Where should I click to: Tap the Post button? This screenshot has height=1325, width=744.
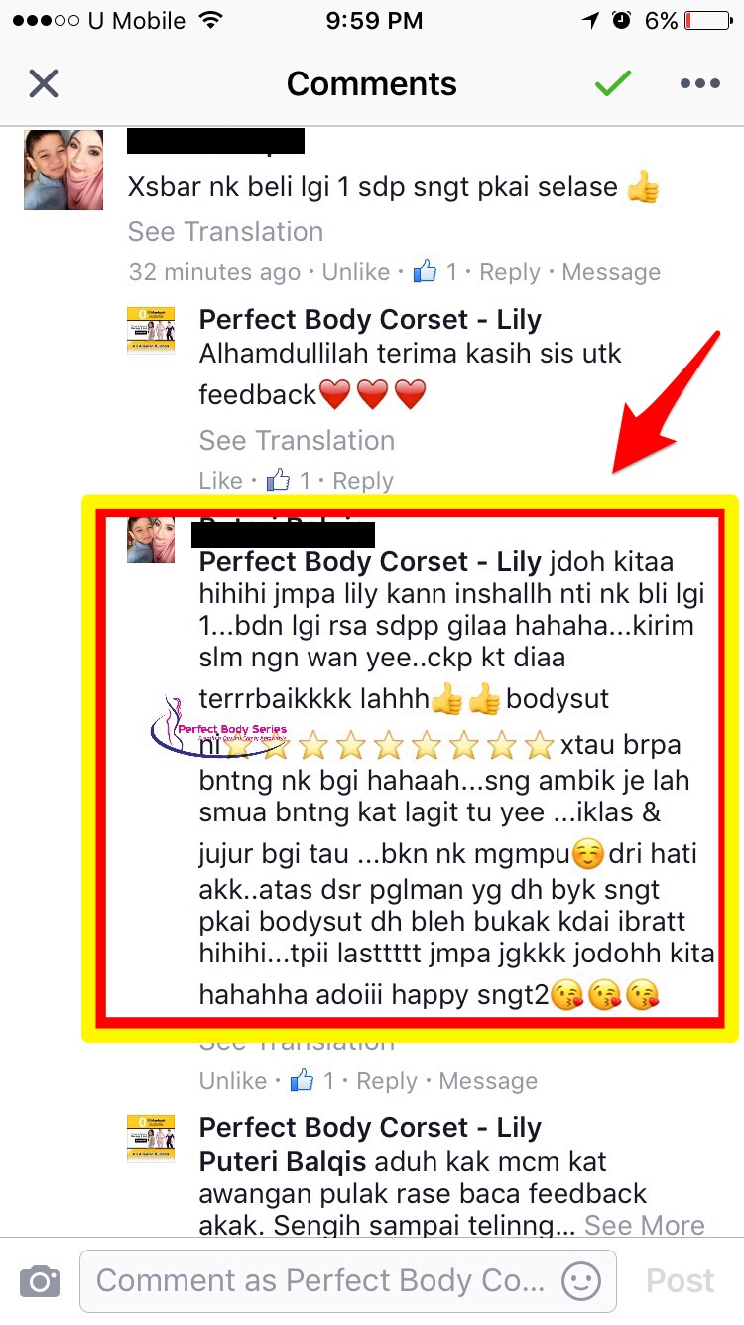pos(681,1281)
